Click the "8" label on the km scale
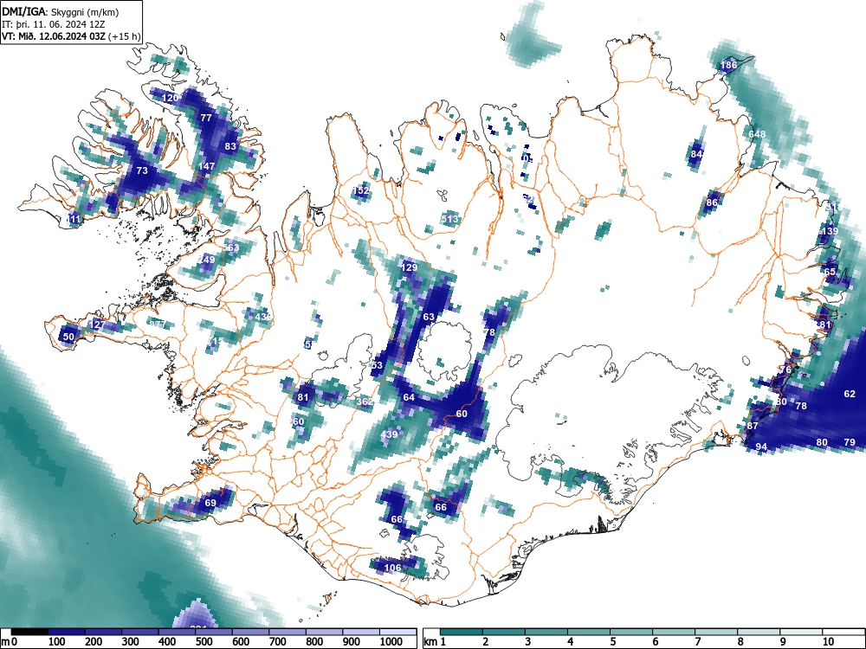 pyautogui.click(x=740, y=642)
